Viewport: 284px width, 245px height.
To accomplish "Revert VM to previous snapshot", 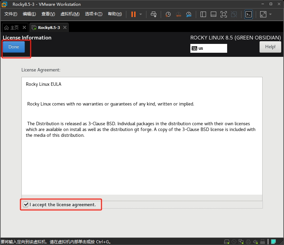I will 178,14.
